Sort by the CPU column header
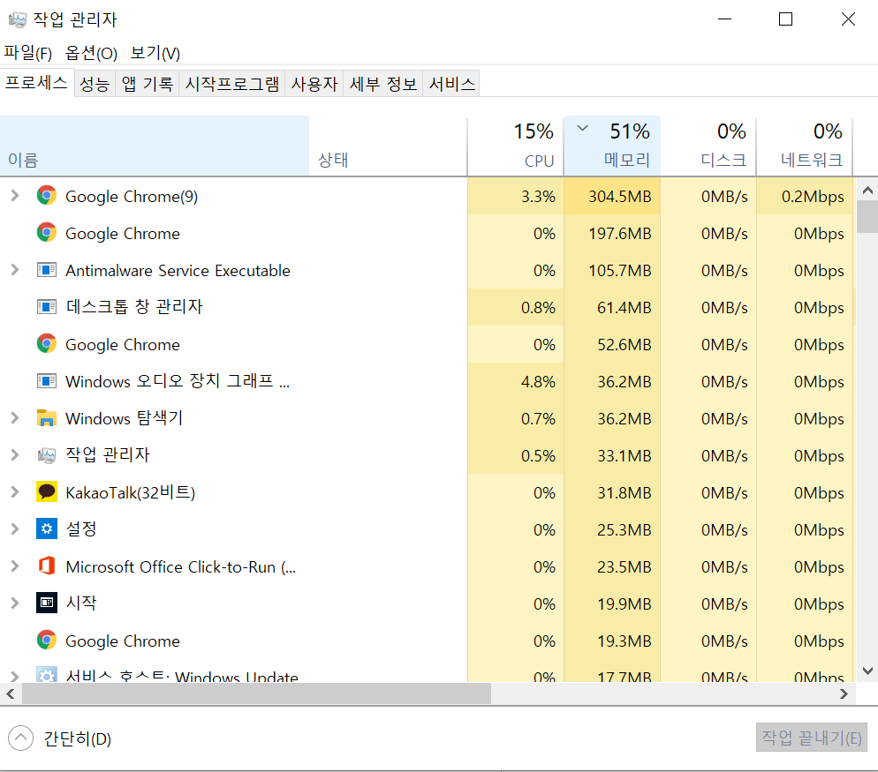878x772 pixels. point(516,146)
